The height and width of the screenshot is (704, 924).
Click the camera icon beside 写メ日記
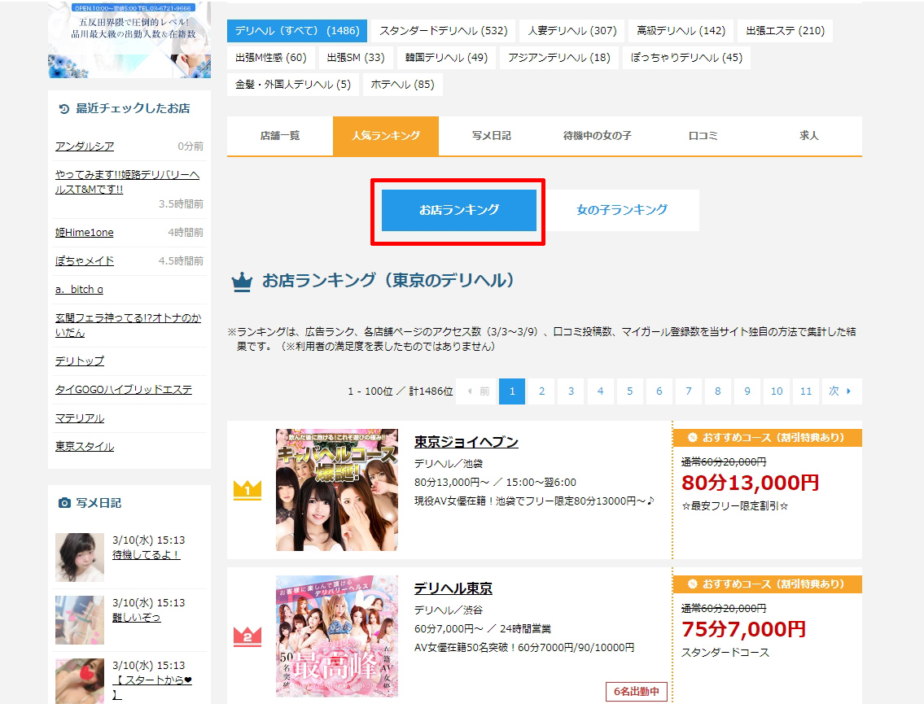click(64, 502)
